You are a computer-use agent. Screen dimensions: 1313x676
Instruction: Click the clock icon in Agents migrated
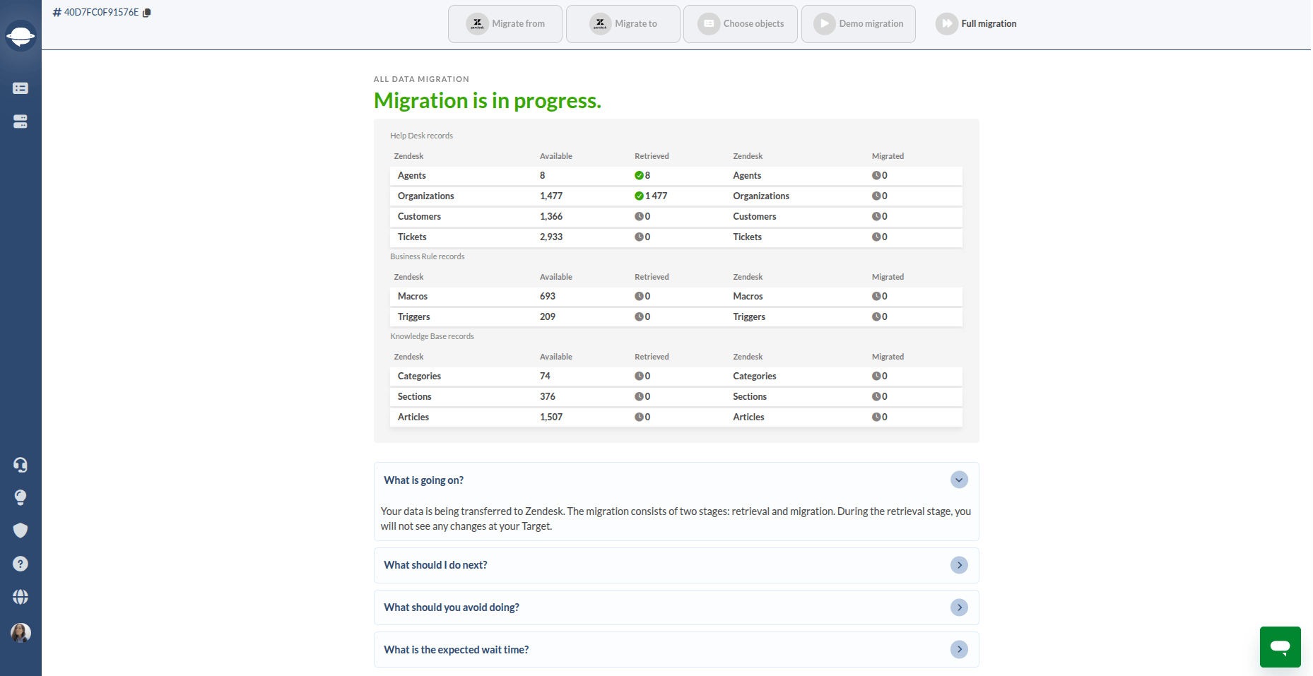(876, 175)
